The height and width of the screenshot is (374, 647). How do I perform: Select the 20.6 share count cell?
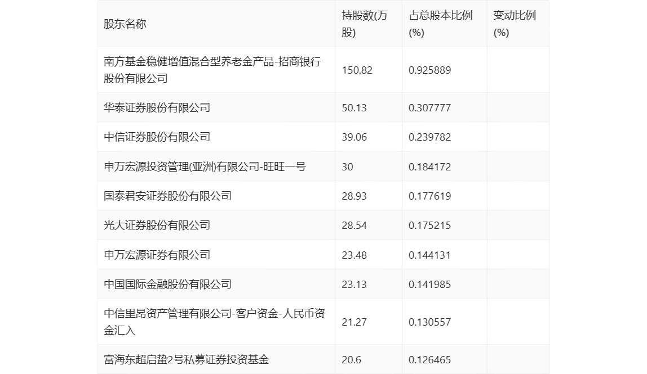pyautogui.click(x=351, y=360)
